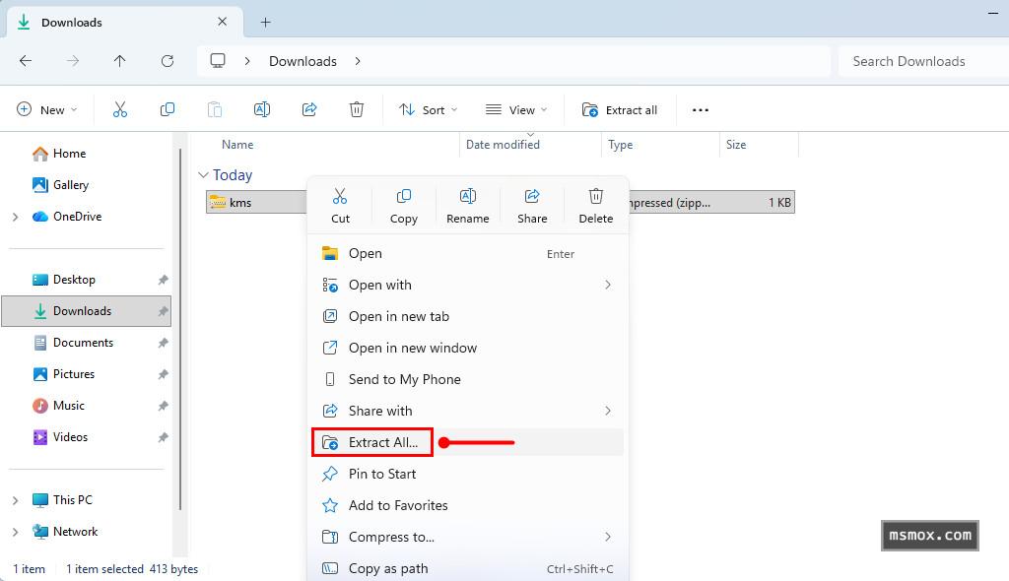Expand the This PC tree node
1009x581 pixels.
15,500
